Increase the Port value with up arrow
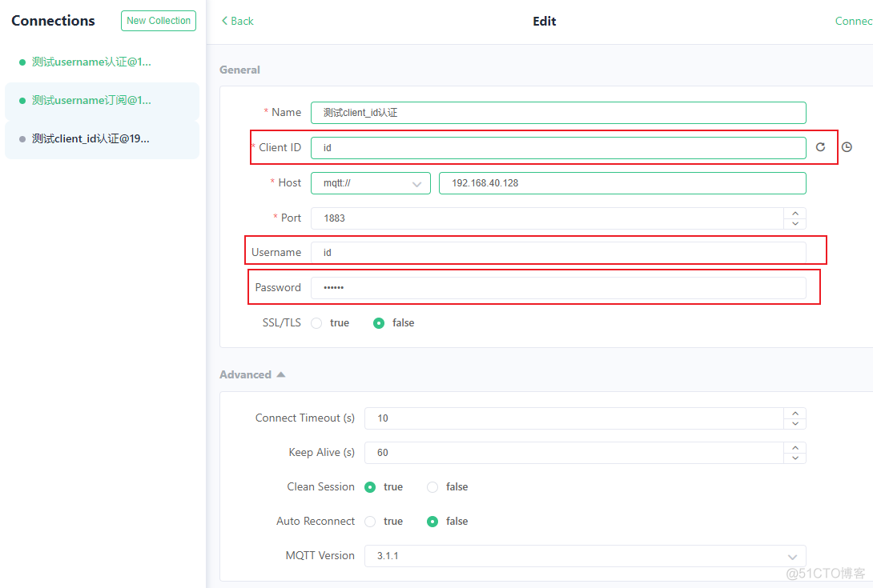This screenshot has width=873, height=588. 795,213
